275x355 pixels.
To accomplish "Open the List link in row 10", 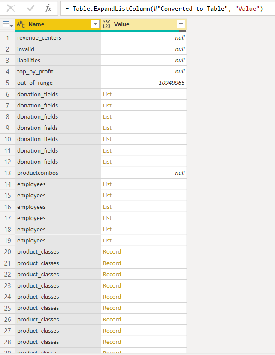I will coord(107,139).
